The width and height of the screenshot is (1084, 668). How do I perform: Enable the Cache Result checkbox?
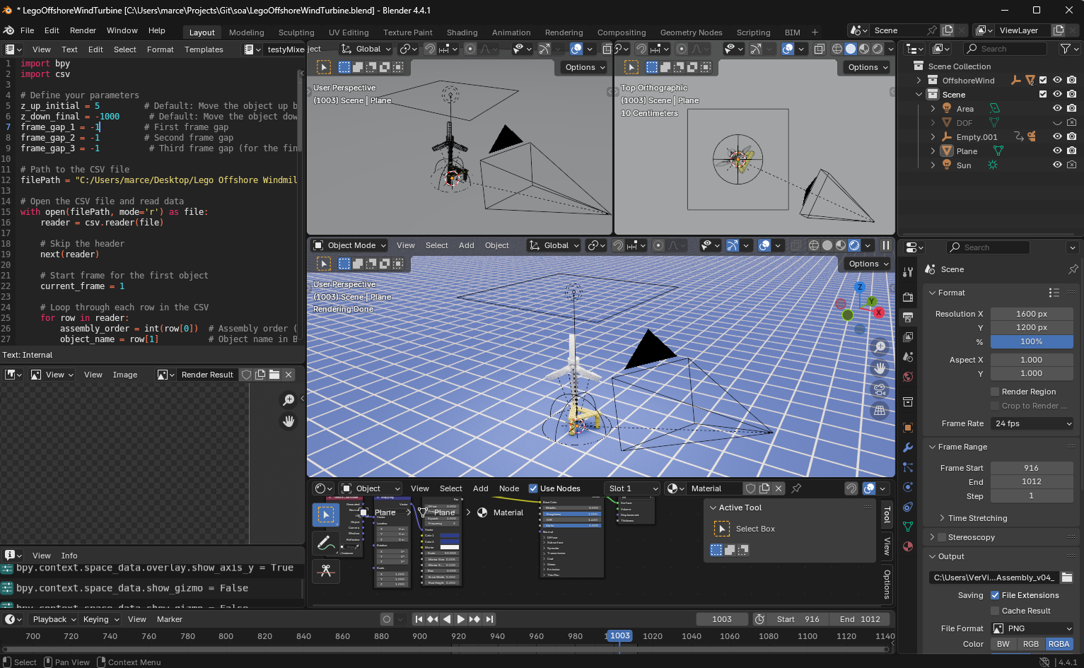point(995,611)
